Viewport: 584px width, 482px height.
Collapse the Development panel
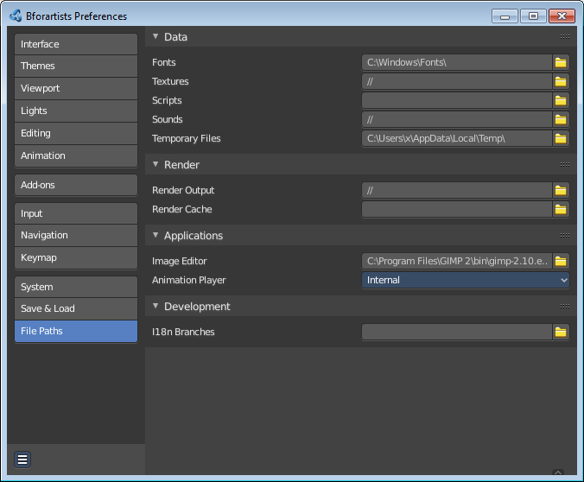click(156, 306)
